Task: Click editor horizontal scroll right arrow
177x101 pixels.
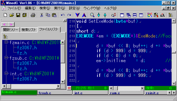Action: coord(143,88)
